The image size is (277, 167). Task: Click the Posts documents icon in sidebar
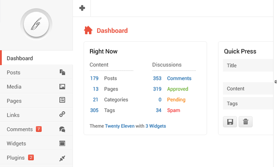tap(62, 72)
